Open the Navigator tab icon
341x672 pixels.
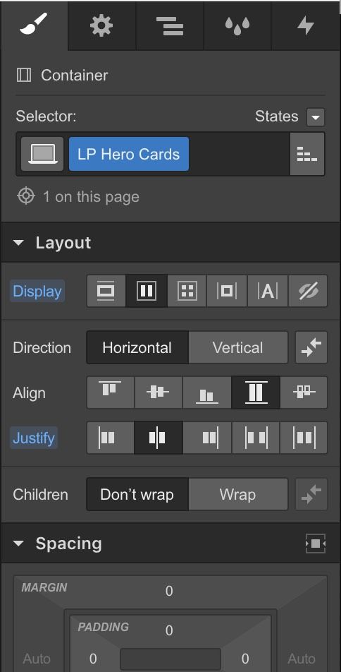click(170, 25)
